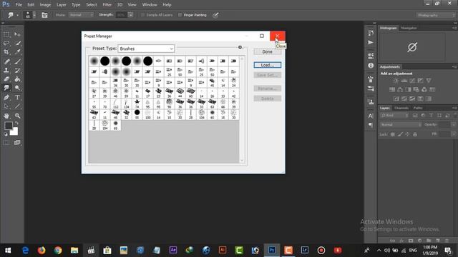Close the Preset Manager dialog
Screen dimensions: 458x257
click(x=277, y=36)
